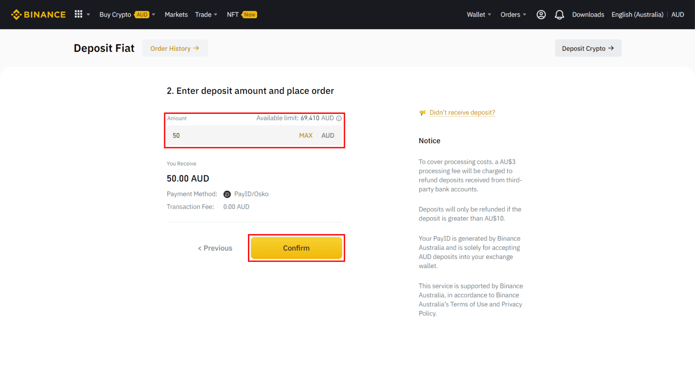Open the notifications bell
695x391 pixels.
click(x=559, y=15)
